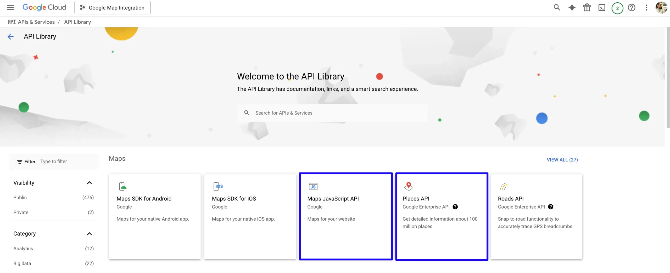Collapse the Visibility section
The width and height of the screenshot is (670, 273).
pyautogui.click(x=89, y=183)
